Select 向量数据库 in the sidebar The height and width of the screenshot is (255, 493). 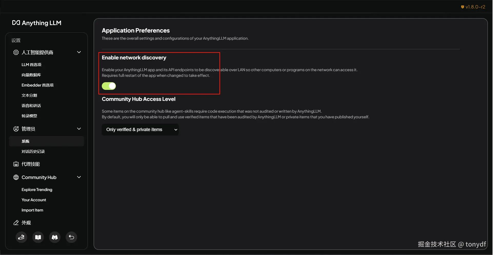[31, 75]
